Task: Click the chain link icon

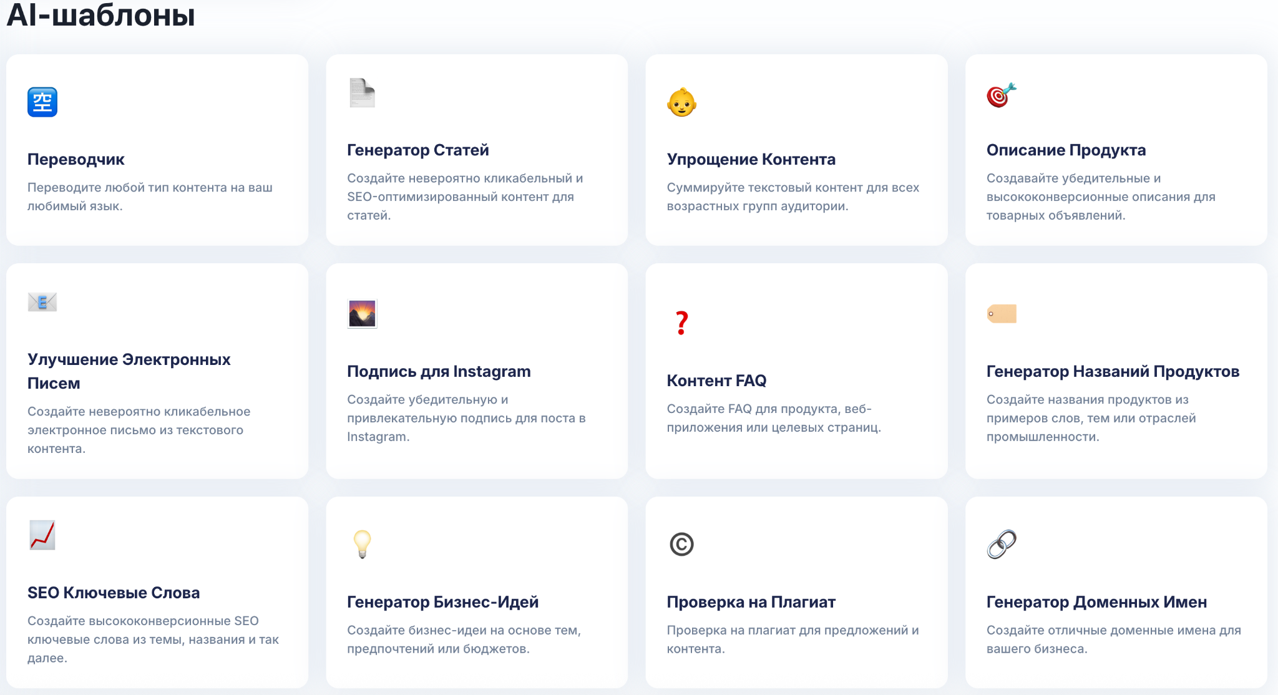Action: 1002,544
